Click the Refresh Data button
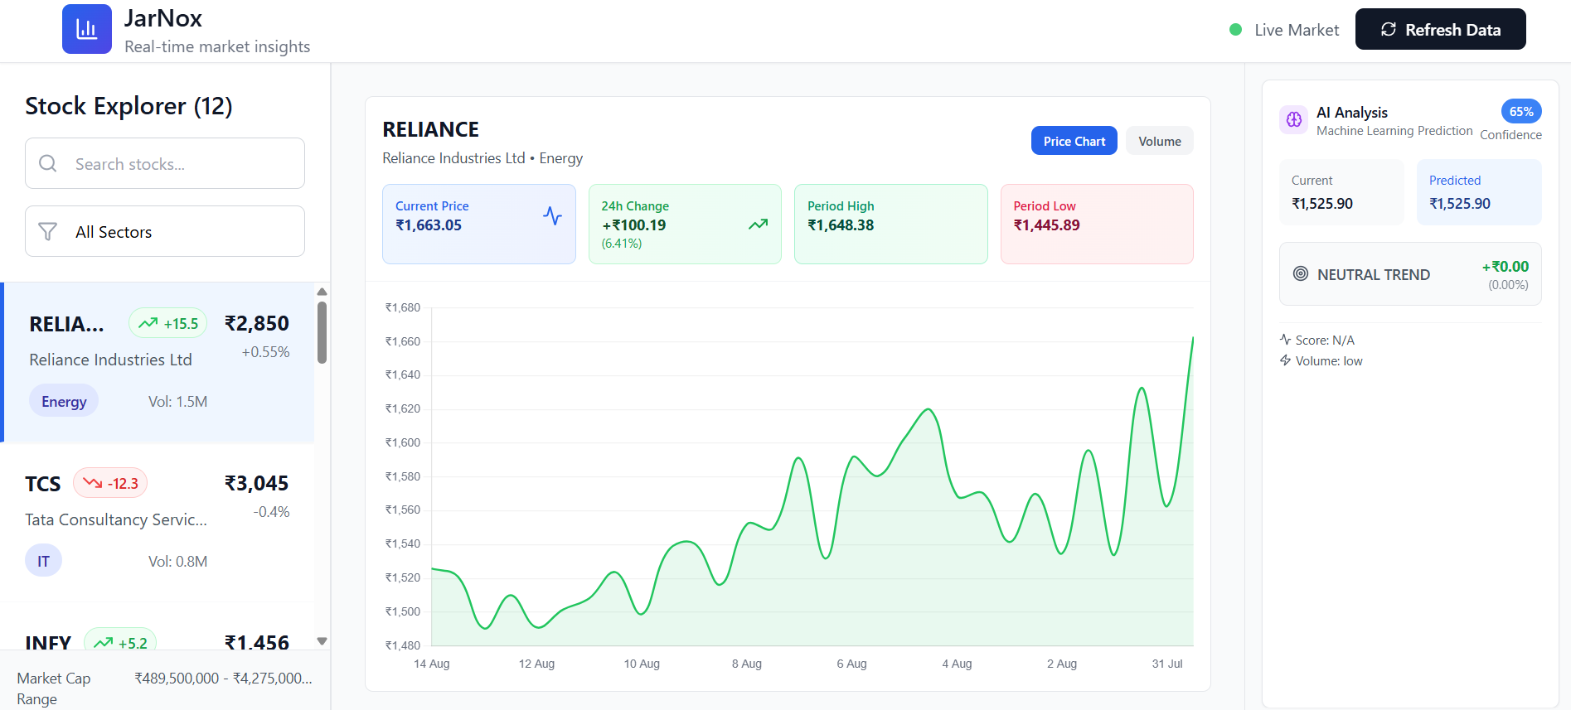This screenshot has height=710, width=1571. click(x=1440, y=30)
